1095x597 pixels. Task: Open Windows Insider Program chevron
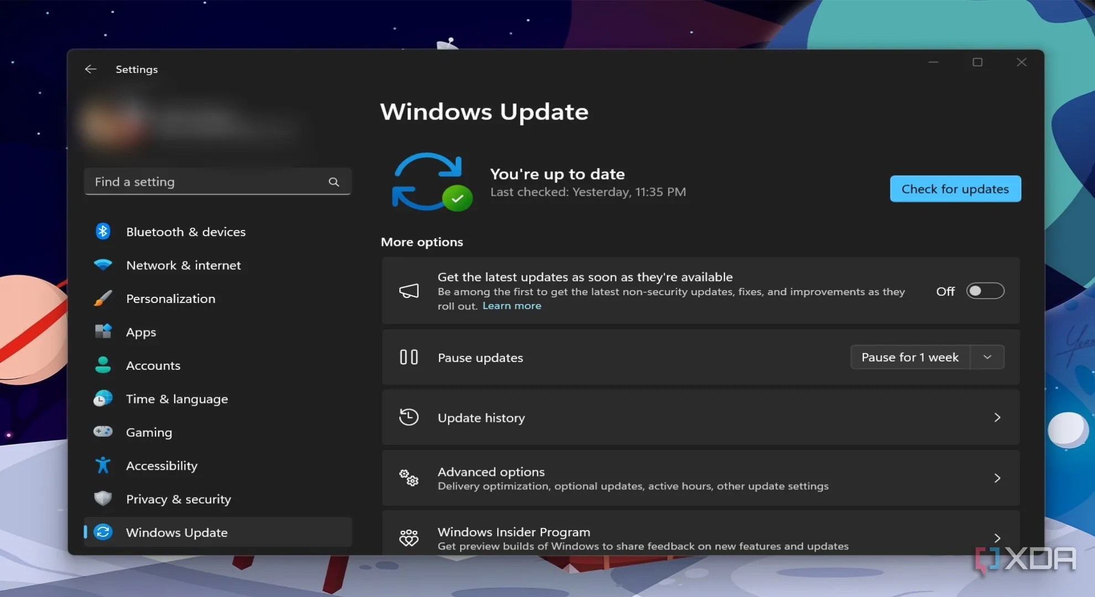[x=997, y=538]
